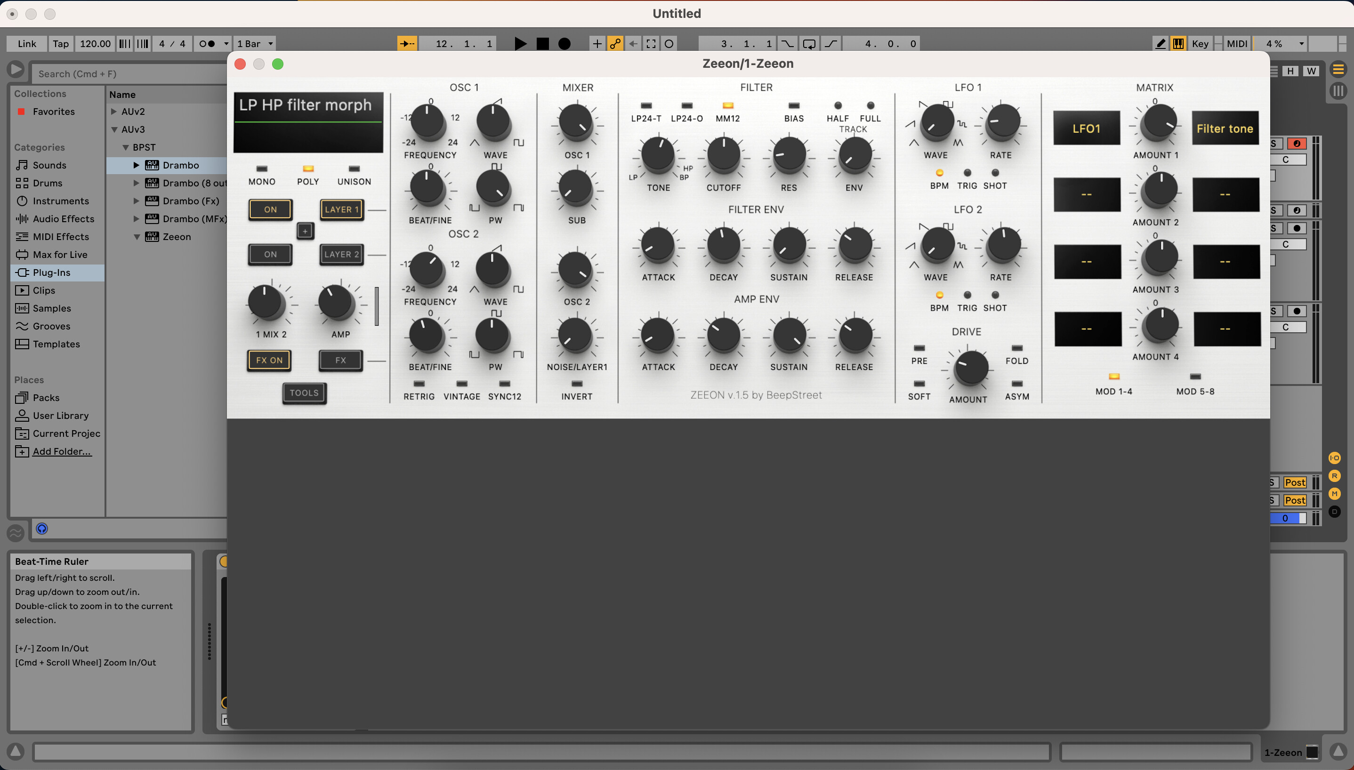
Task: Open Max for Live category
Action: tap(60, 255)
